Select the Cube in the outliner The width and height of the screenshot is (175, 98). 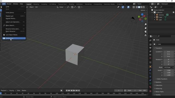tap(160, 17)
